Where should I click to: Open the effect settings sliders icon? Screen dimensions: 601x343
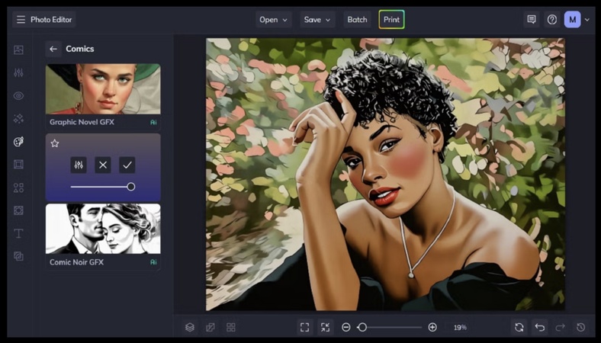[79, 165]
